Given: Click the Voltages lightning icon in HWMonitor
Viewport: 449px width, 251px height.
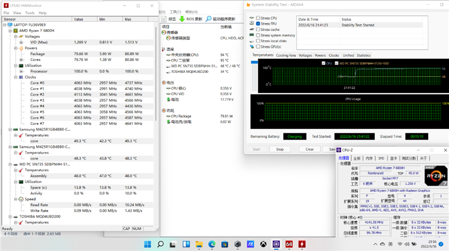Looking at the screenshot, I should coord(21,36).
